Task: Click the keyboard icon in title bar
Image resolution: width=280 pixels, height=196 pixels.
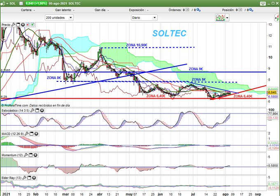Action: [263, 4]
